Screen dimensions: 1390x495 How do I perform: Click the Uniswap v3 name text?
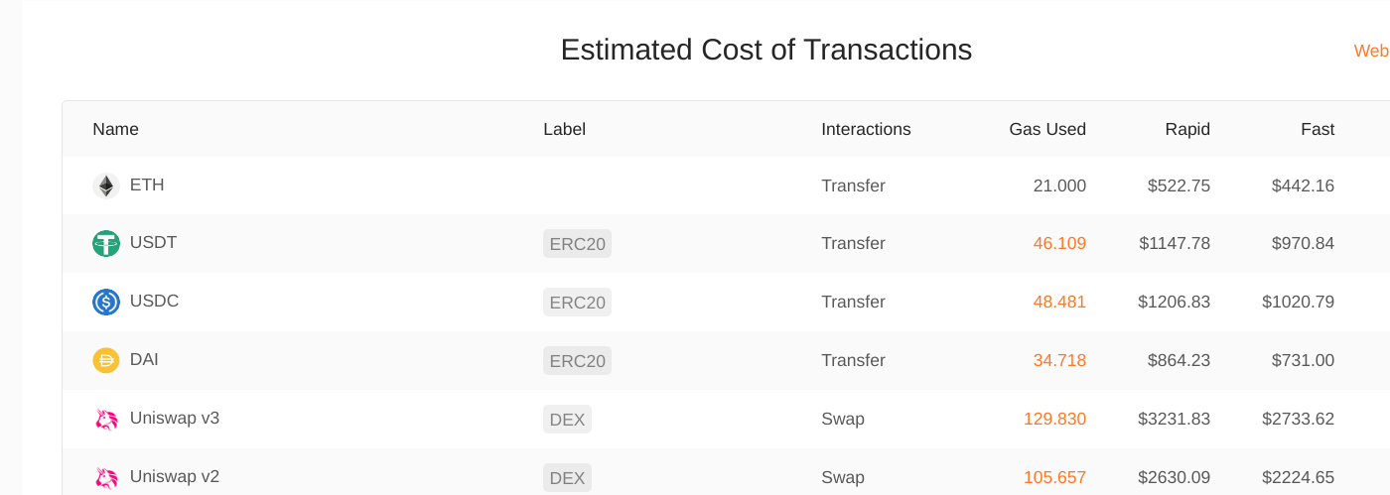(x=175, y=418)
